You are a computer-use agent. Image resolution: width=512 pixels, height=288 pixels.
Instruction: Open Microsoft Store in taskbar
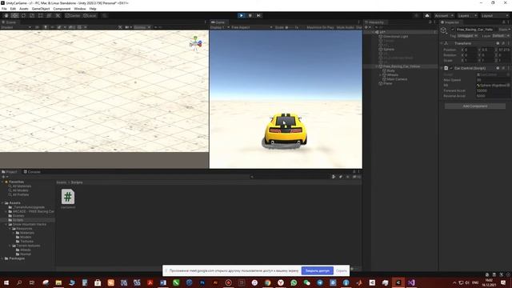[x=98, y=282]
